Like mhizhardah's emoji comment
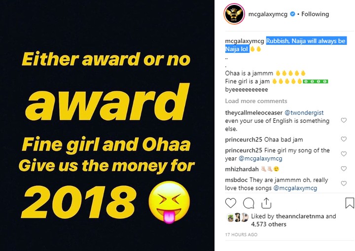Screen dimensions: 355x251 pos(344,169)
